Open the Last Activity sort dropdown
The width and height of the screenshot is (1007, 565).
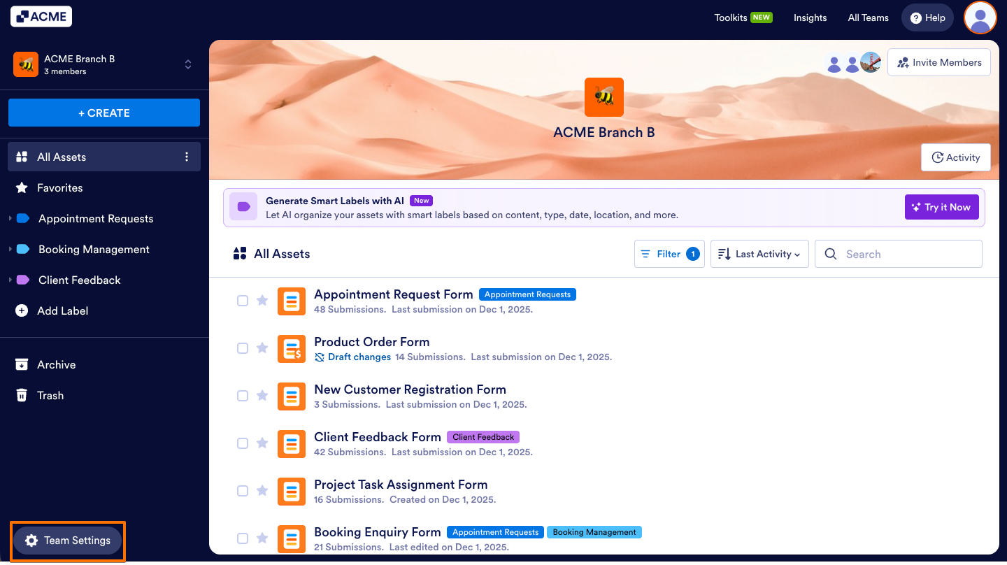pyautogui.click(x=759, y=254)
